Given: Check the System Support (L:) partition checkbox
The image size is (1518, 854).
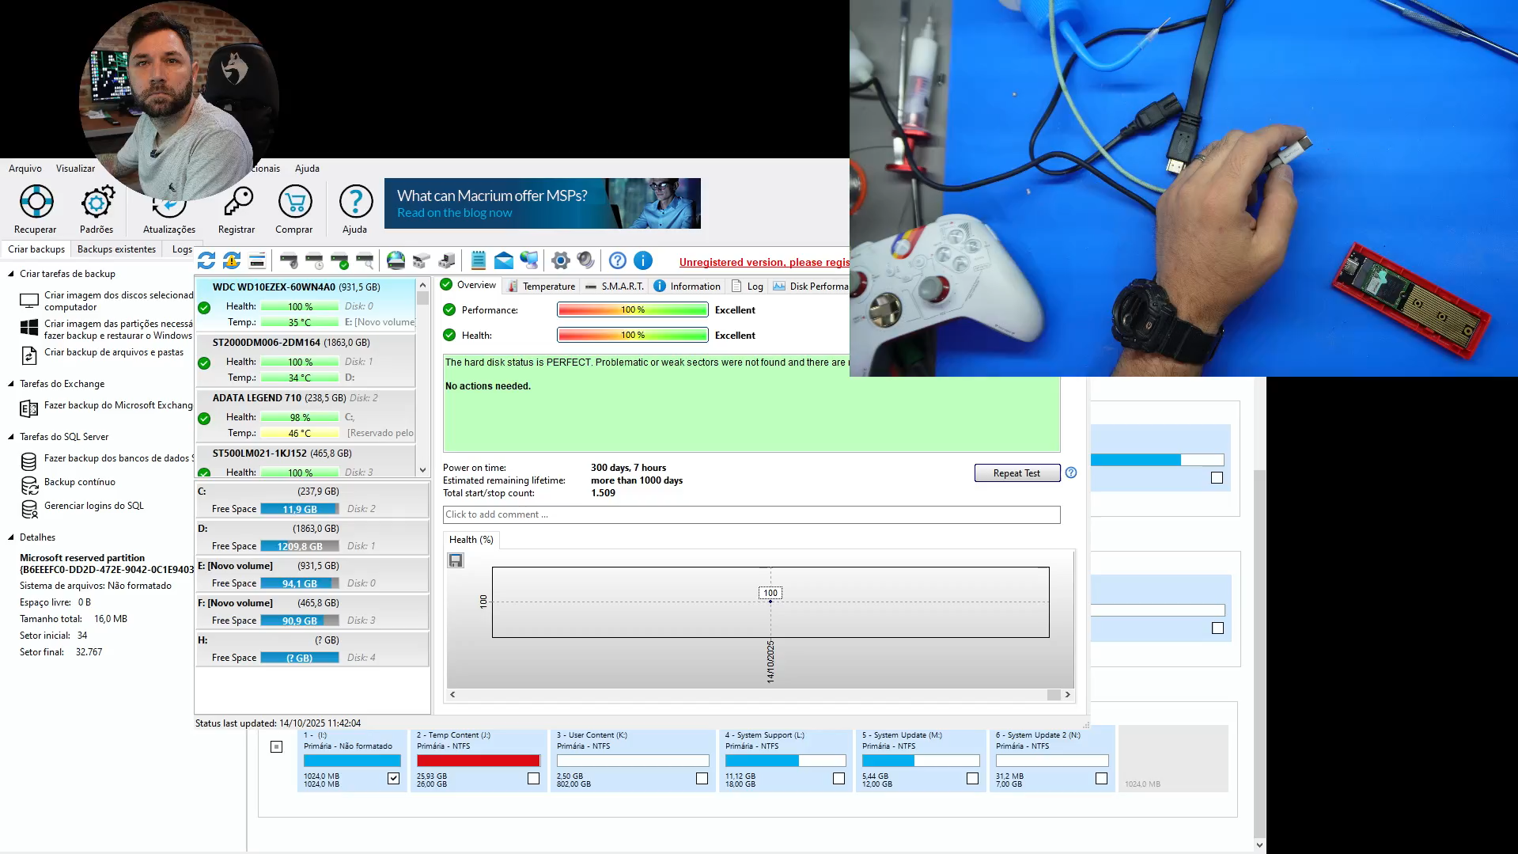Looking at the screenshot, I should (839, 779).
